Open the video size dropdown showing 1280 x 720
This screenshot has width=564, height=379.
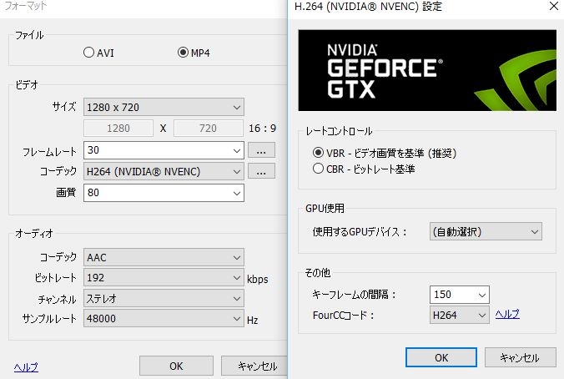[164, 107]
